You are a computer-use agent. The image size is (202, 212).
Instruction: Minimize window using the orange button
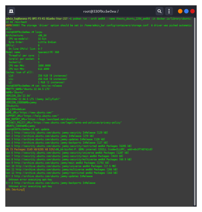point(180,11)
